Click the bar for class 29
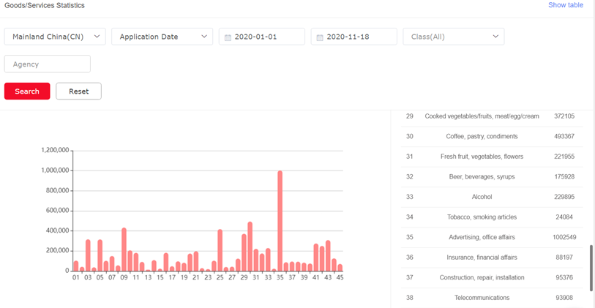 point(244,252)
